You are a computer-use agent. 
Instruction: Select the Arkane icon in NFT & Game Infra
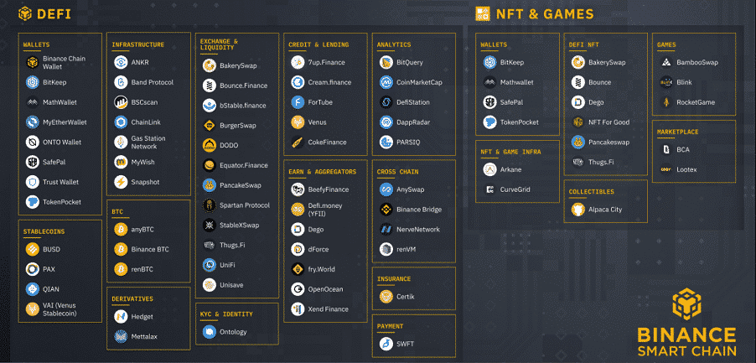[490, 169]
